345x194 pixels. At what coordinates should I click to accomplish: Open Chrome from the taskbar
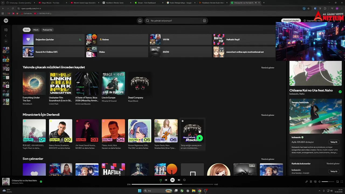199,191
